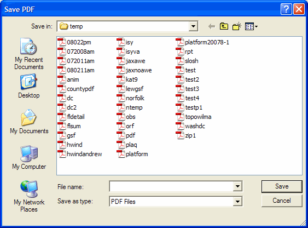Open the Views menu icon

click(x=251, y=26)
